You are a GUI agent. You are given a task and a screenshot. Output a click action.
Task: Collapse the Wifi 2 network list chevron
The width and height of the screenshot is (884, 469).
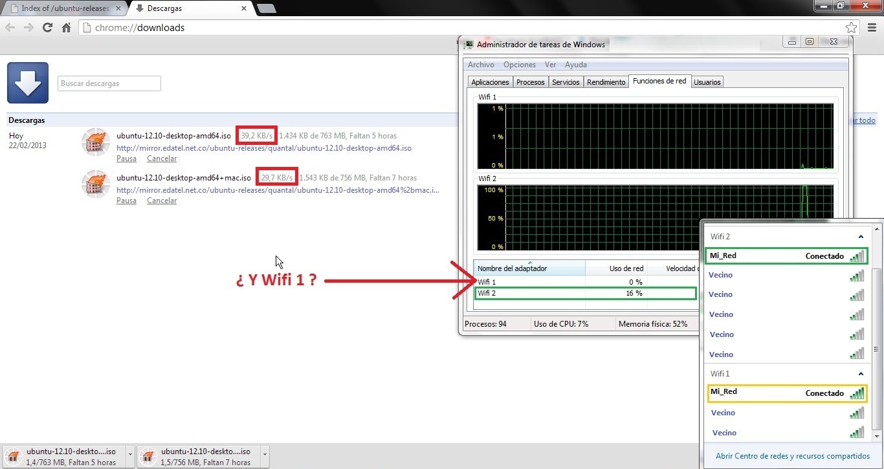(861, 237)
